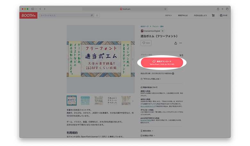Open the Safari sidebar dropdown arrow
Screen dimensions: 250x146
point(36,9)
